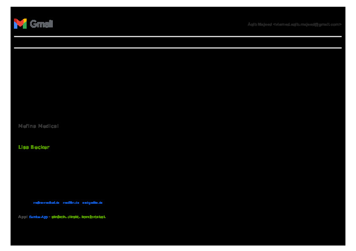Click the blank strip between the divider lines
Viewport: 356px width, 251px height.
178,42
